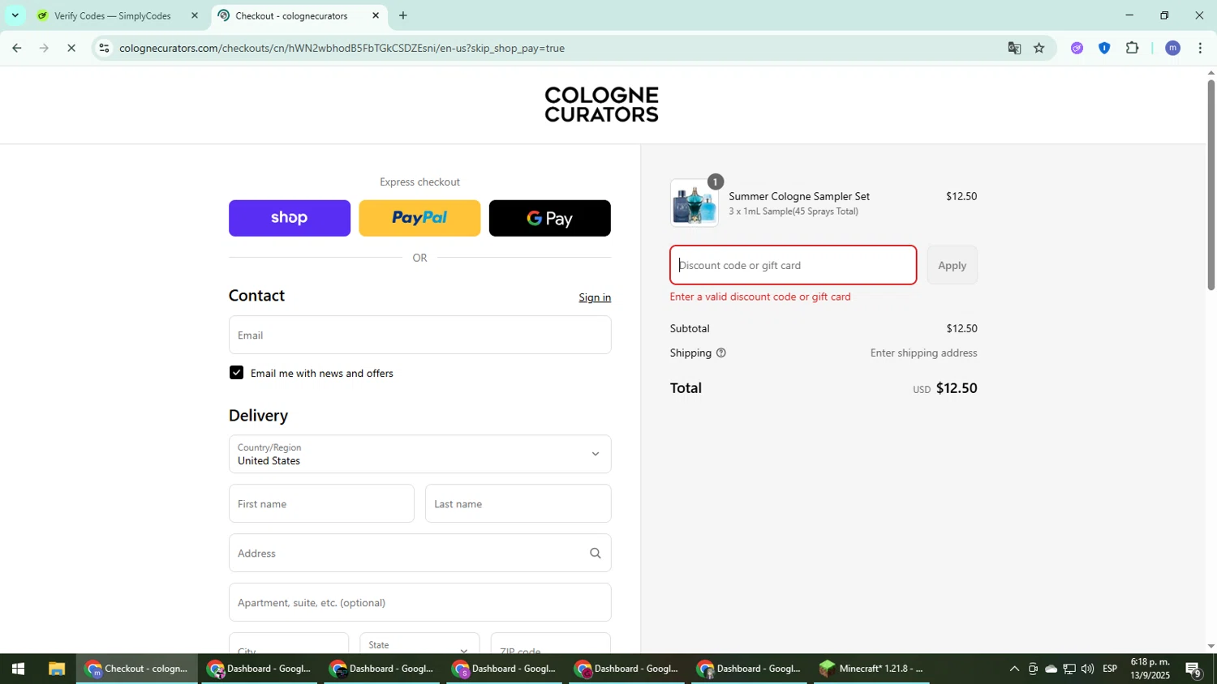Screen dimensions: 1217x684
Task: Switch to Verify Codes SimplyCodes tab
Action: pyautogui.click(x=111, y=15)
